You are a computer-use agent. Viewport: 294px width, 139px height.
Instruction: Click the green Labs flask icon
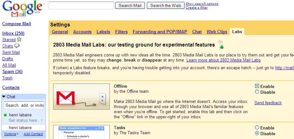click(x=221, y=45)
